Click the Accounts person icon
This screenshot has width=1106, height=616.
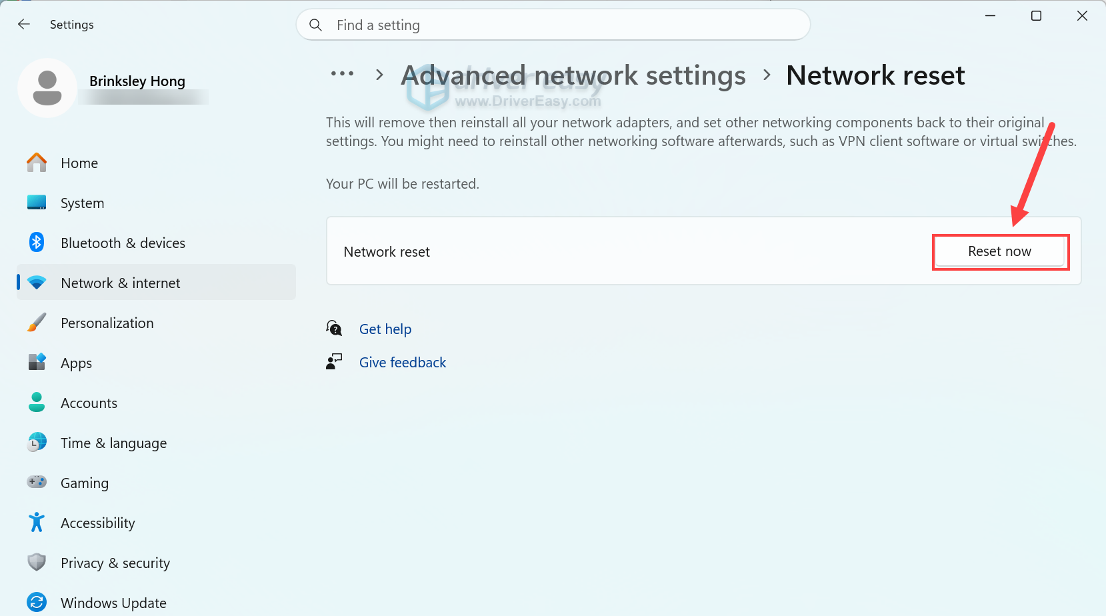coord(37,402)
